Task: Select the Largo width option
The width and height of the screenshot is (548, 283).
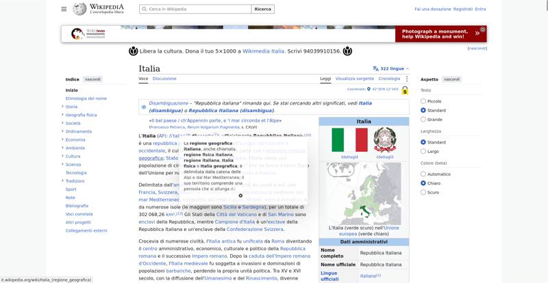Action: 423,152
